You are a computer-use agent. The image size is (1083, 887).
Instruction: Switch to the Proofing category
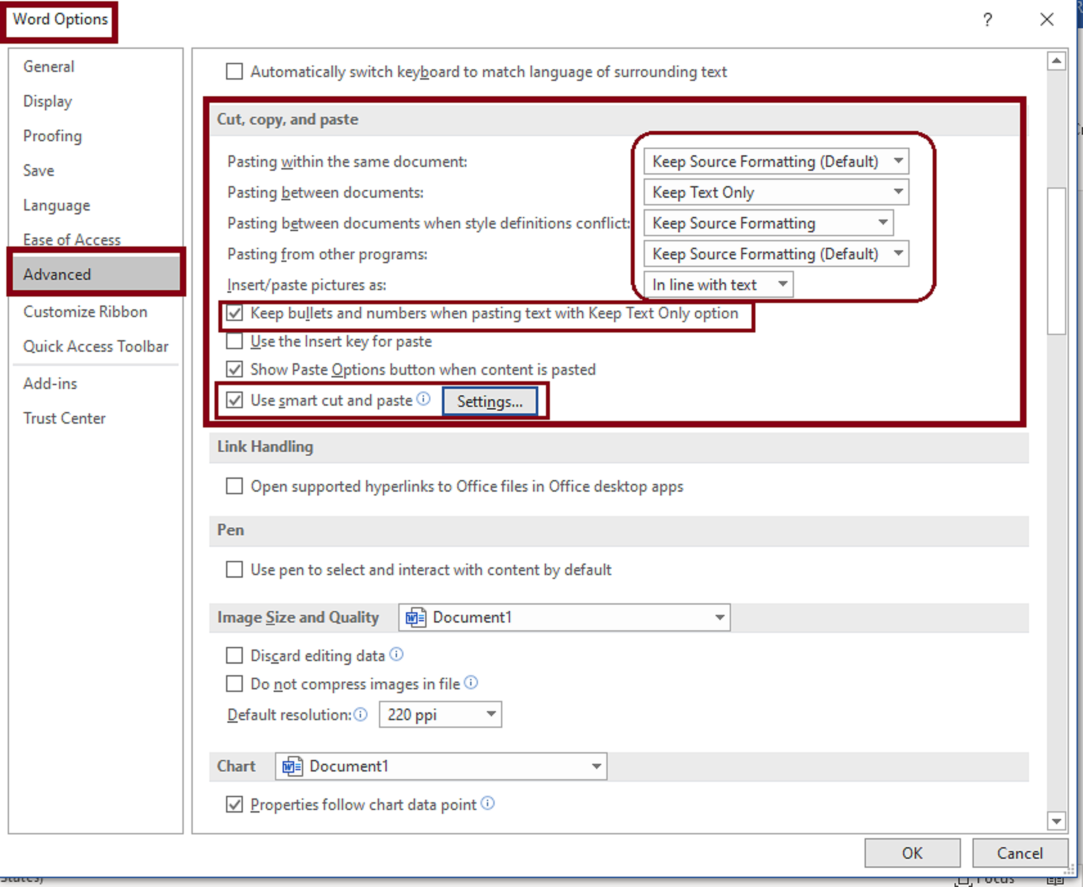click(52, 136)
